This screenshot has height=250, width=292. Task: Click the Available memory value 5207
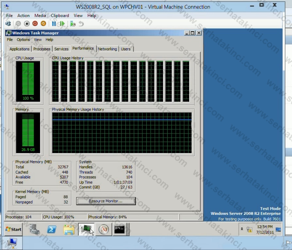point(64,177)
